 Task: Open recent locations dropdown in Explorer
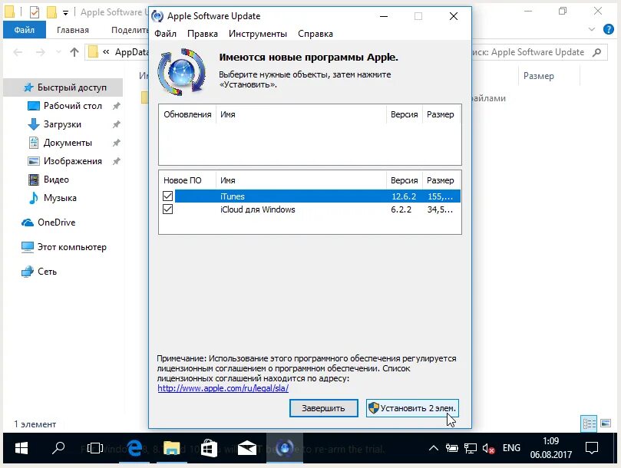(x=58, y=52)
